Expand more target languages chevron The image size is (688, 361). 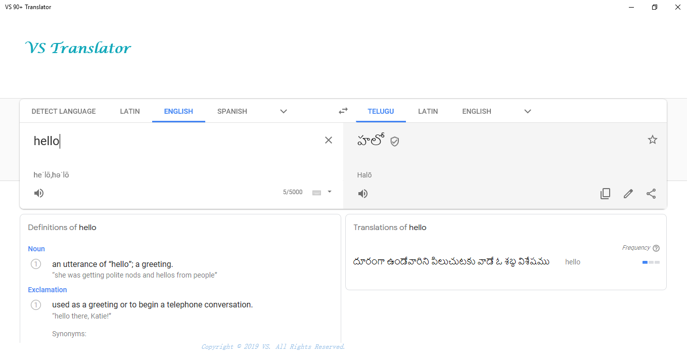click(x=528, y=111)
